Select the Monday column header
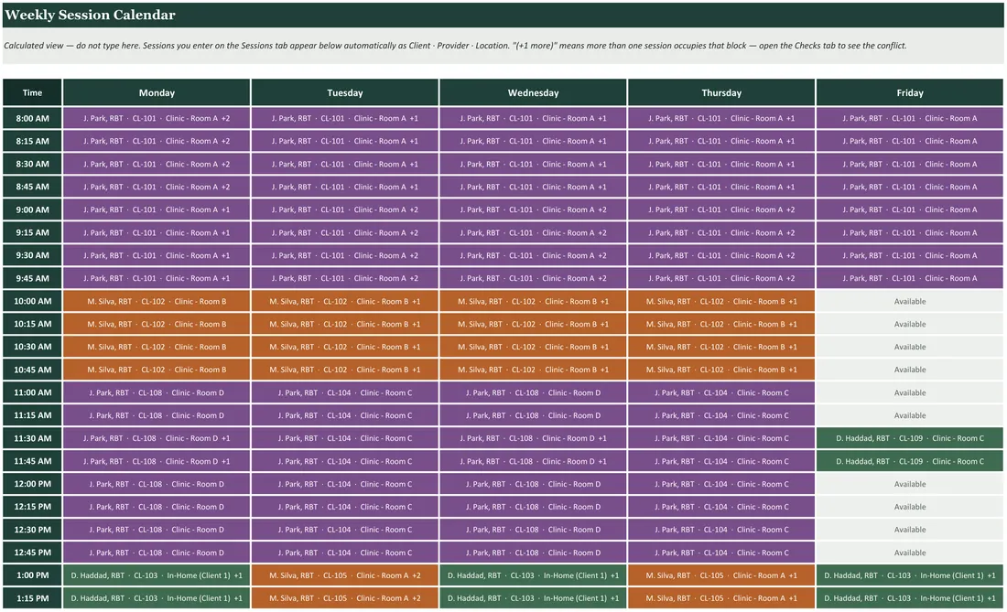Screen dimensions: 1007x612 [x=157, y=92]
